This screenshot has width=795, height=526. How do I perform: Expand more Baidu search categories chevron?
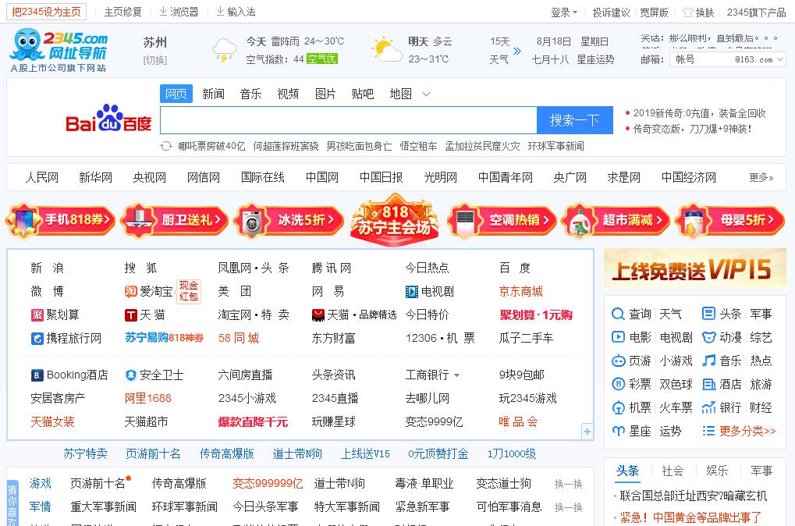click(x=426, y=94)
